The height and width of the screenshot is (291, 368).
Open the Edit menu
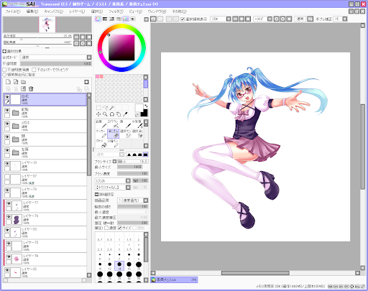click(32, 11)
